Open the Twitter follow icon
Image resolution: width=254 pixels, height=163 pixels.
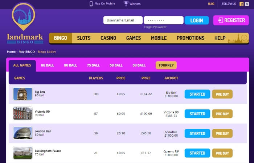pos(247,4)
